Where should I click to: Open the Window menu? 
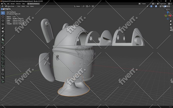pos(18,4)
